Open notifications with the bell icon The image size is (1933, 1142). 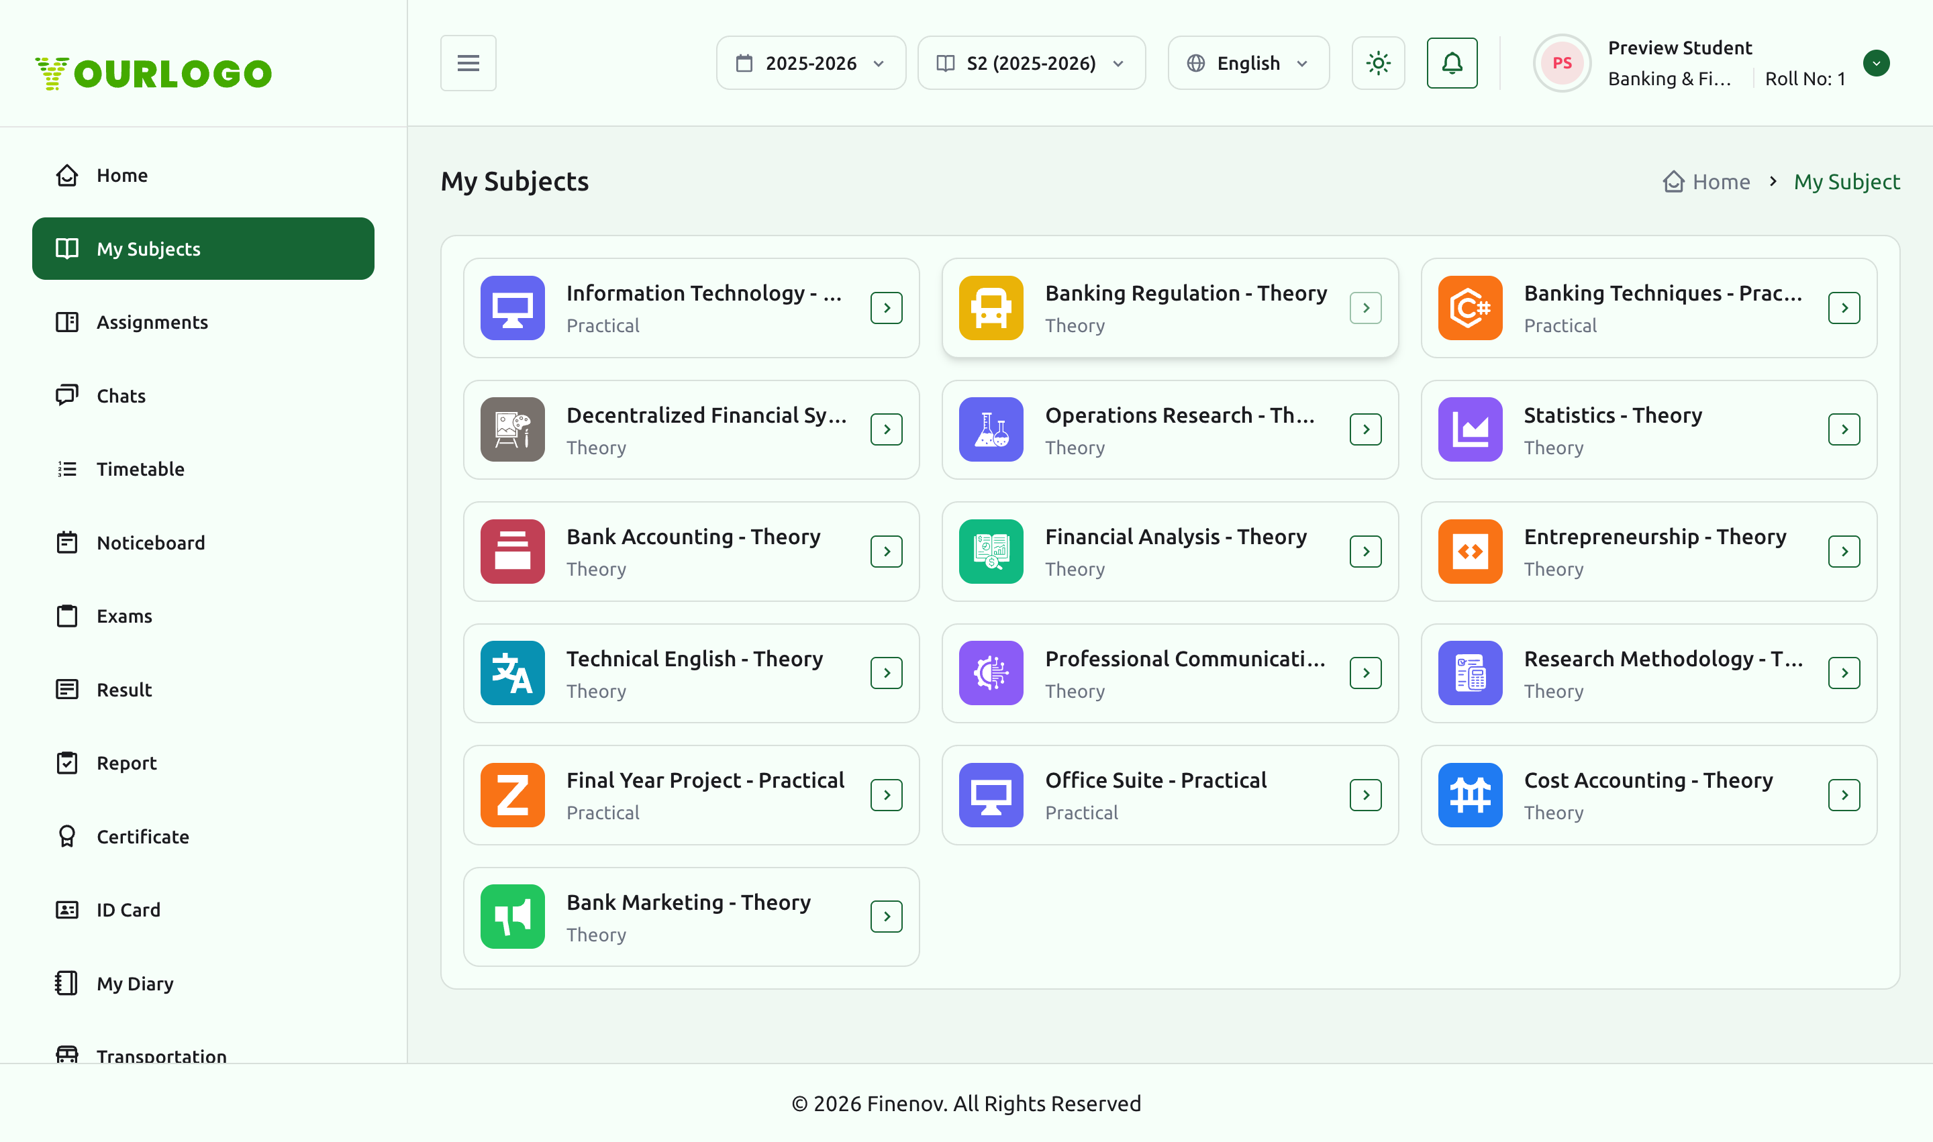[x=1452, y=63]
